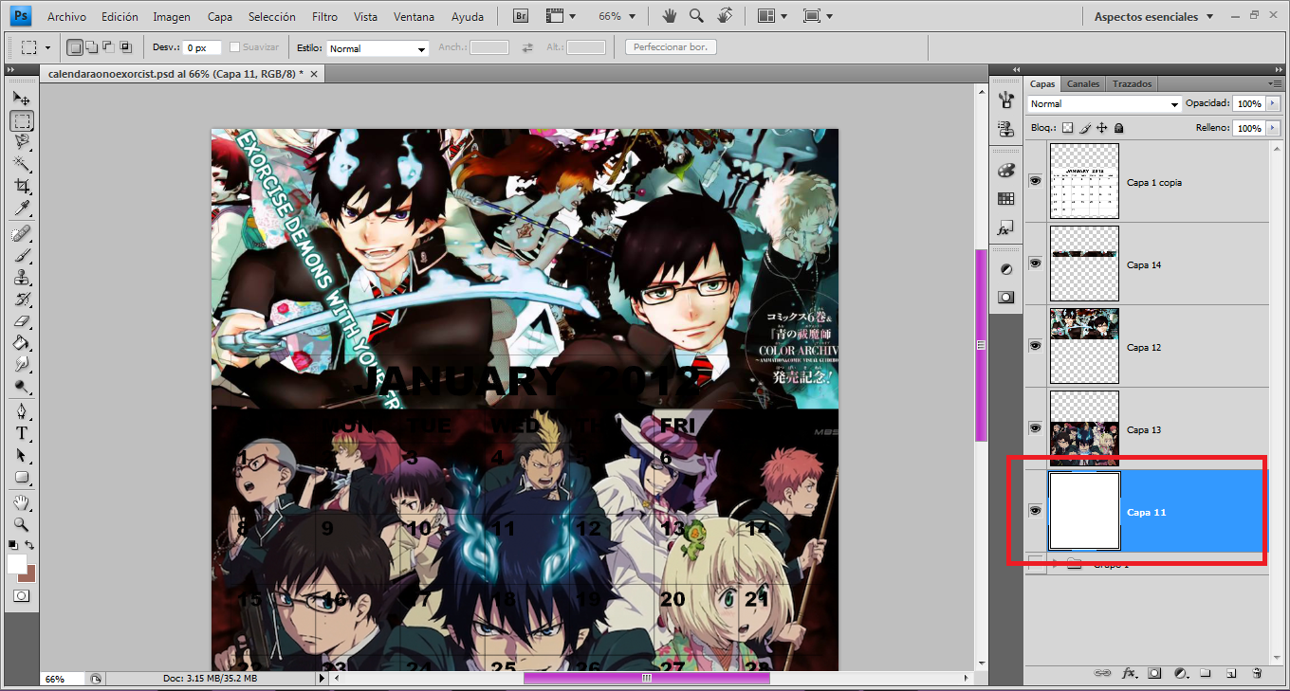
Task: Select the Zoom tool in tools panel
Action: (x=21, y=524)
